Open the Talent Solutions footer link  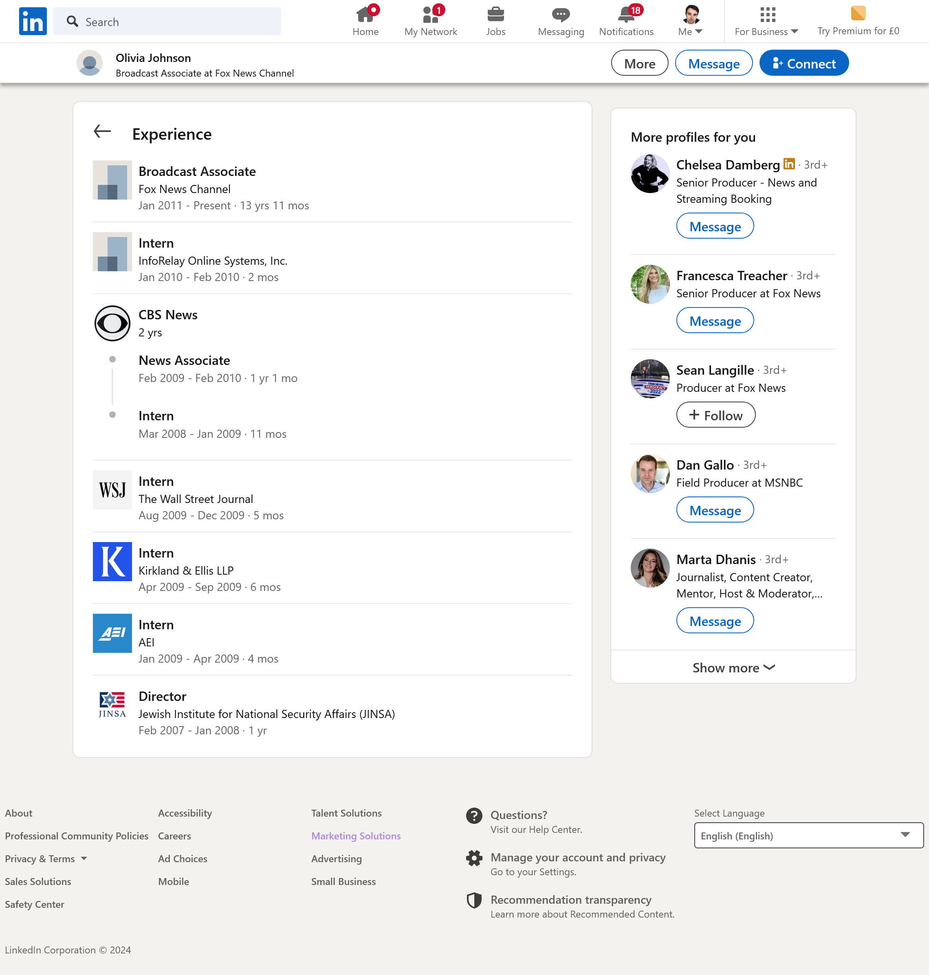[346, 813]
